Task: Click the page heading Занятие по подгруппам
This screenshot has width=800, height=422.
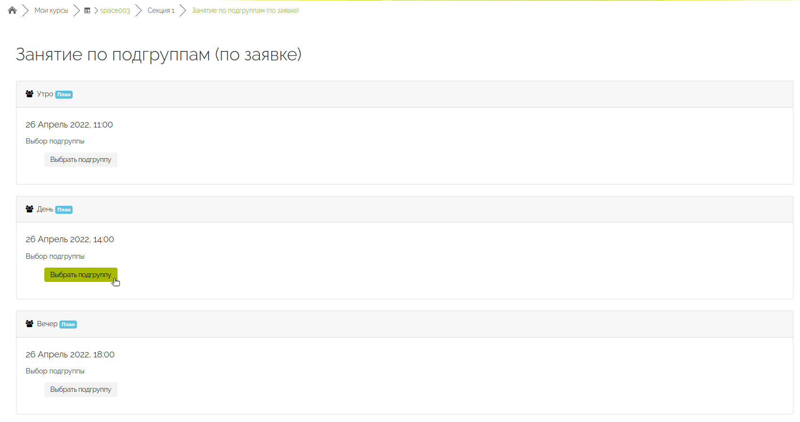Action: coord(159,55)
